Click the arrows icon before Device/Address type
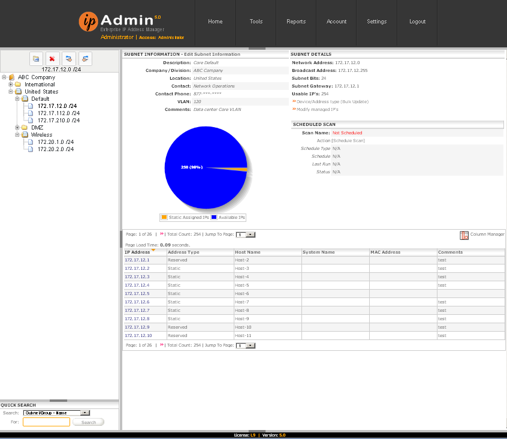The width and height of the screenshot is (507, 439). pos(294,101)
